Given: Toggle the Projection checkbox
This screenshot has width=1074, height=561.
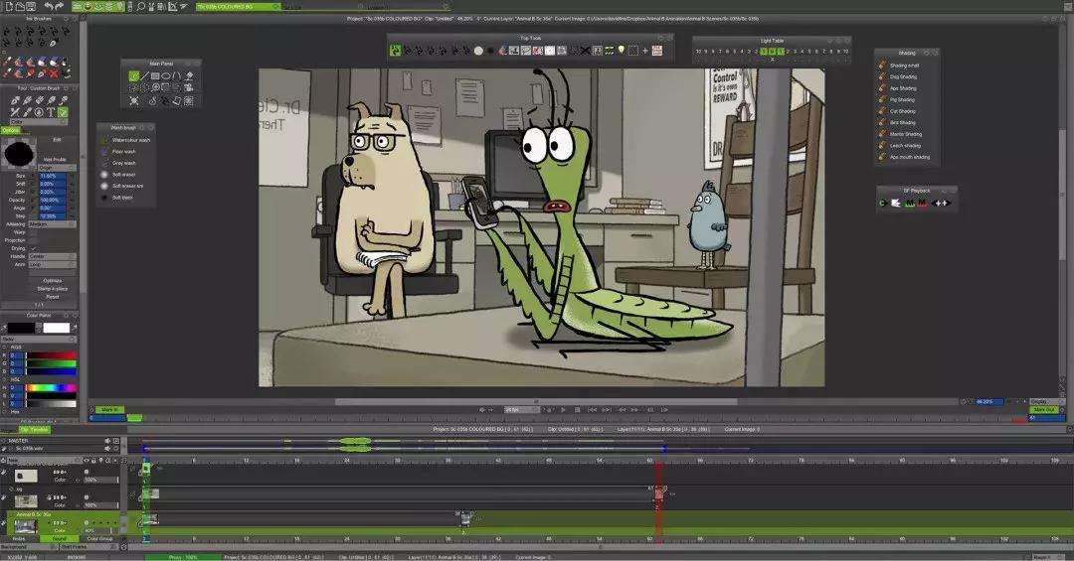Looking at the screenshot, I should [x=32, y=240].
